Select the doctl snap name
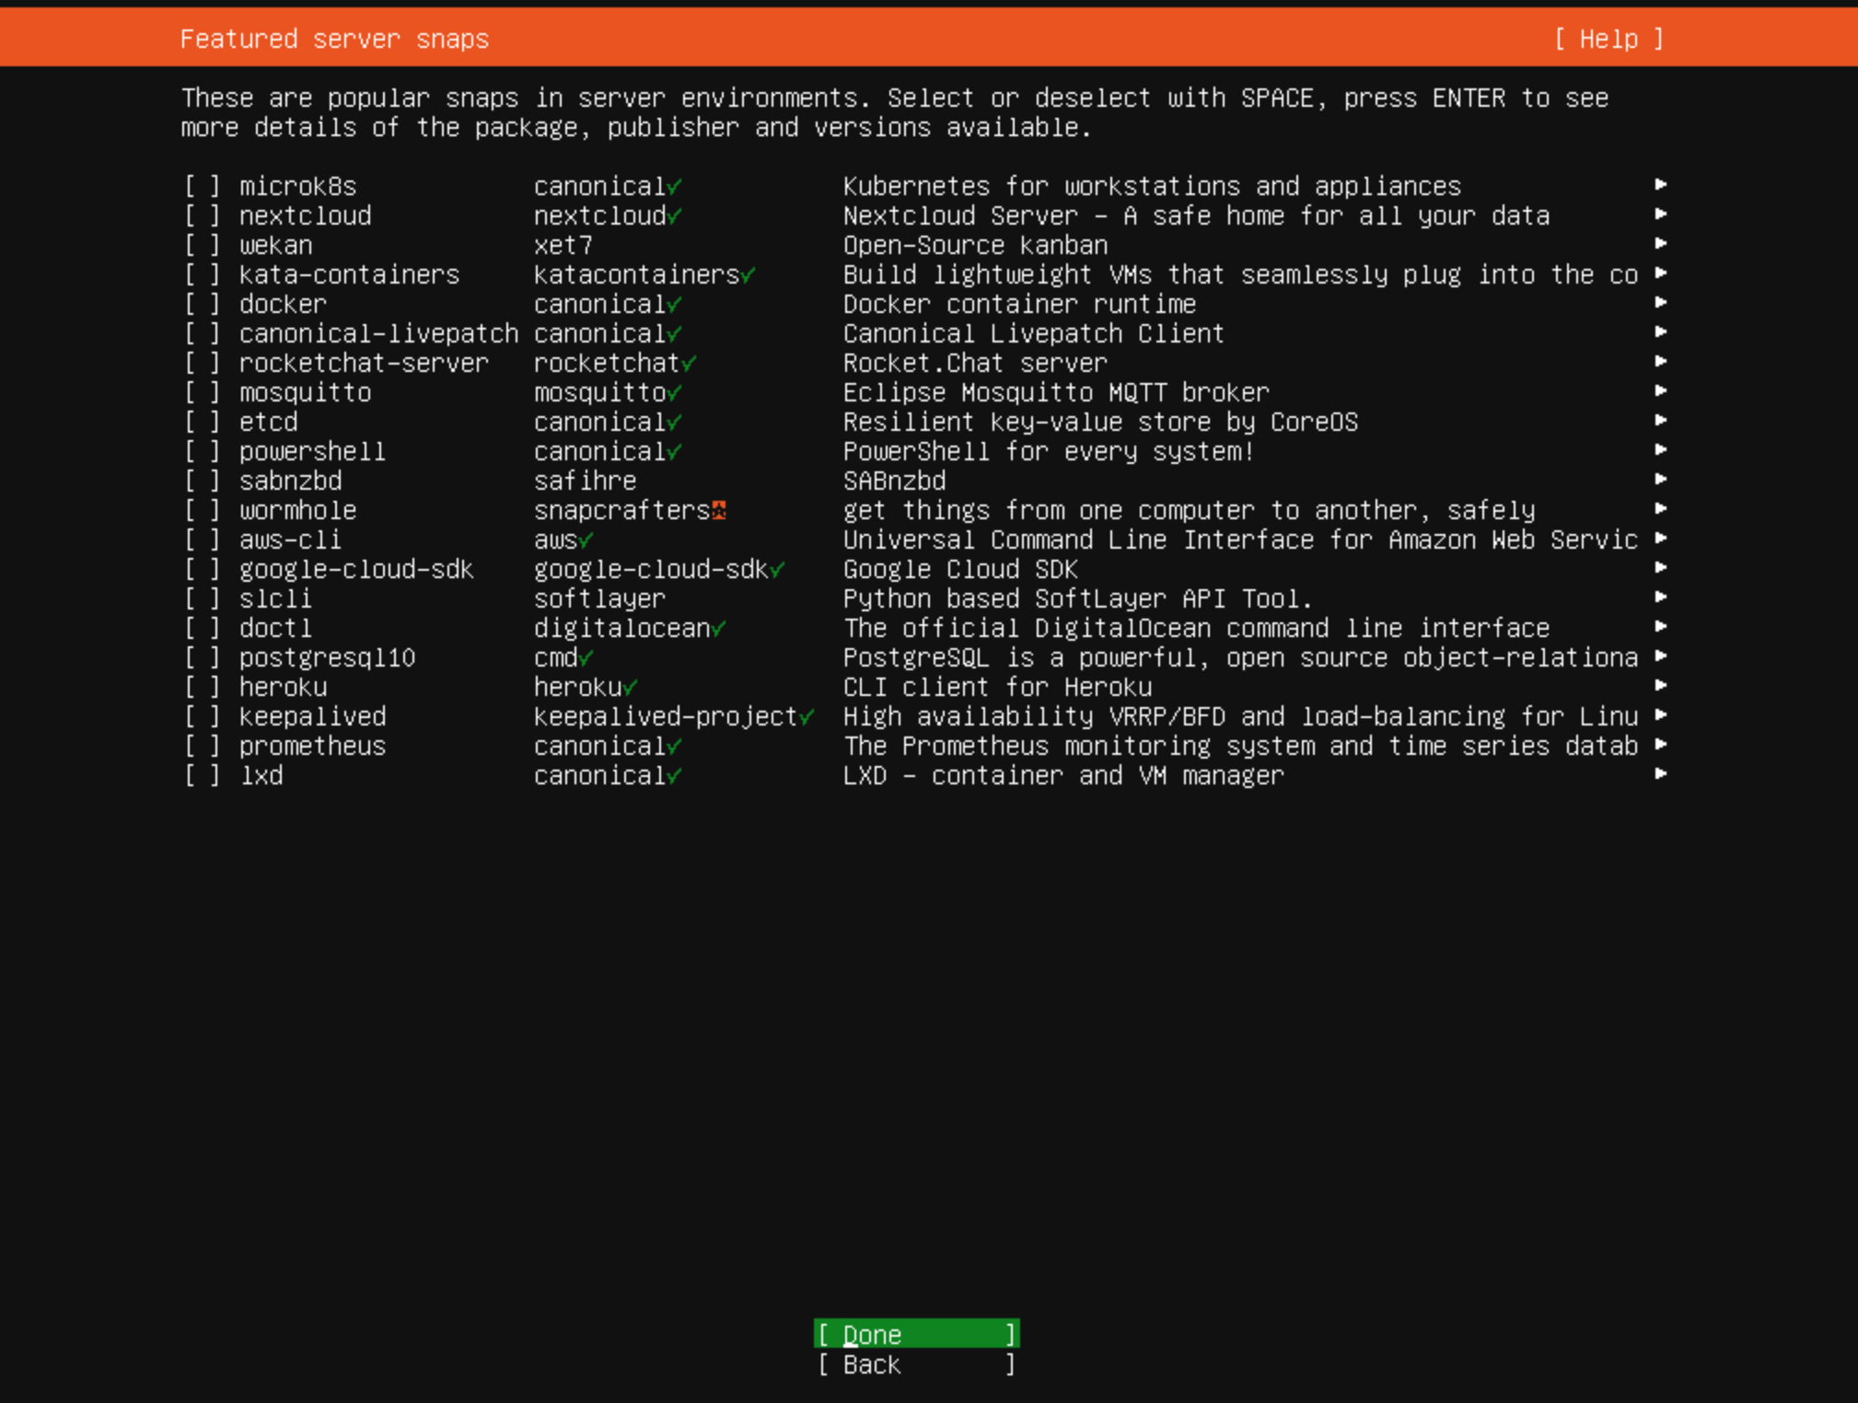The image size is (1858, 1403). (x=275, y=629)
